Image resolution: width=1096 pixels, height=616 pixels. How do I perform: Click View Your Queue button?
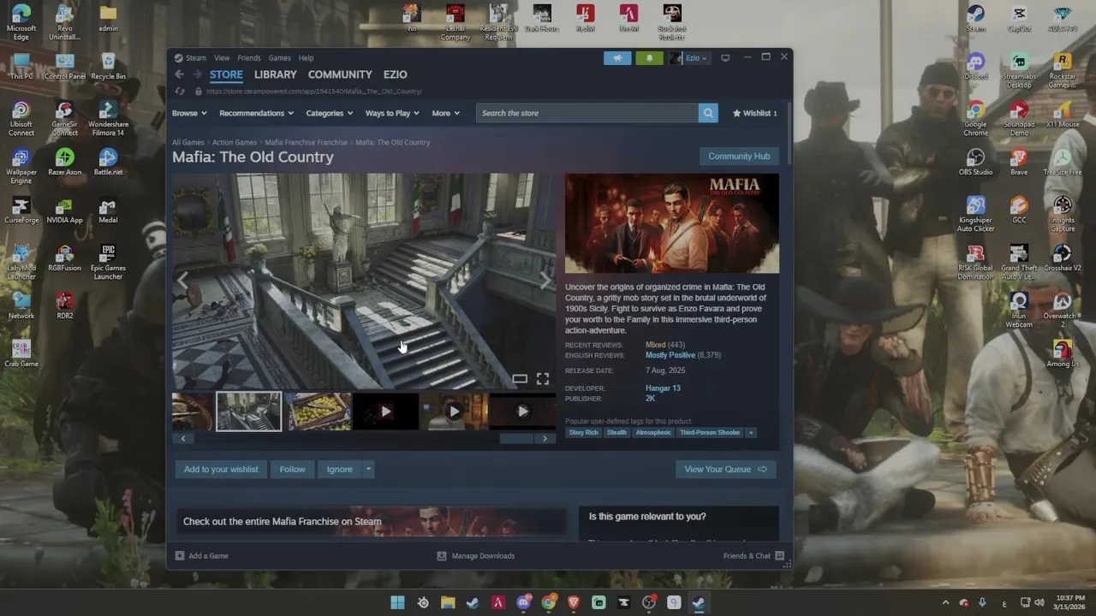click(x=725, y=469)
